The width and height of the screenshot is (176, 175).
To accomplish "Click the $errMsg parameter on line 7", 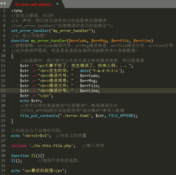I will coord(99,41).
